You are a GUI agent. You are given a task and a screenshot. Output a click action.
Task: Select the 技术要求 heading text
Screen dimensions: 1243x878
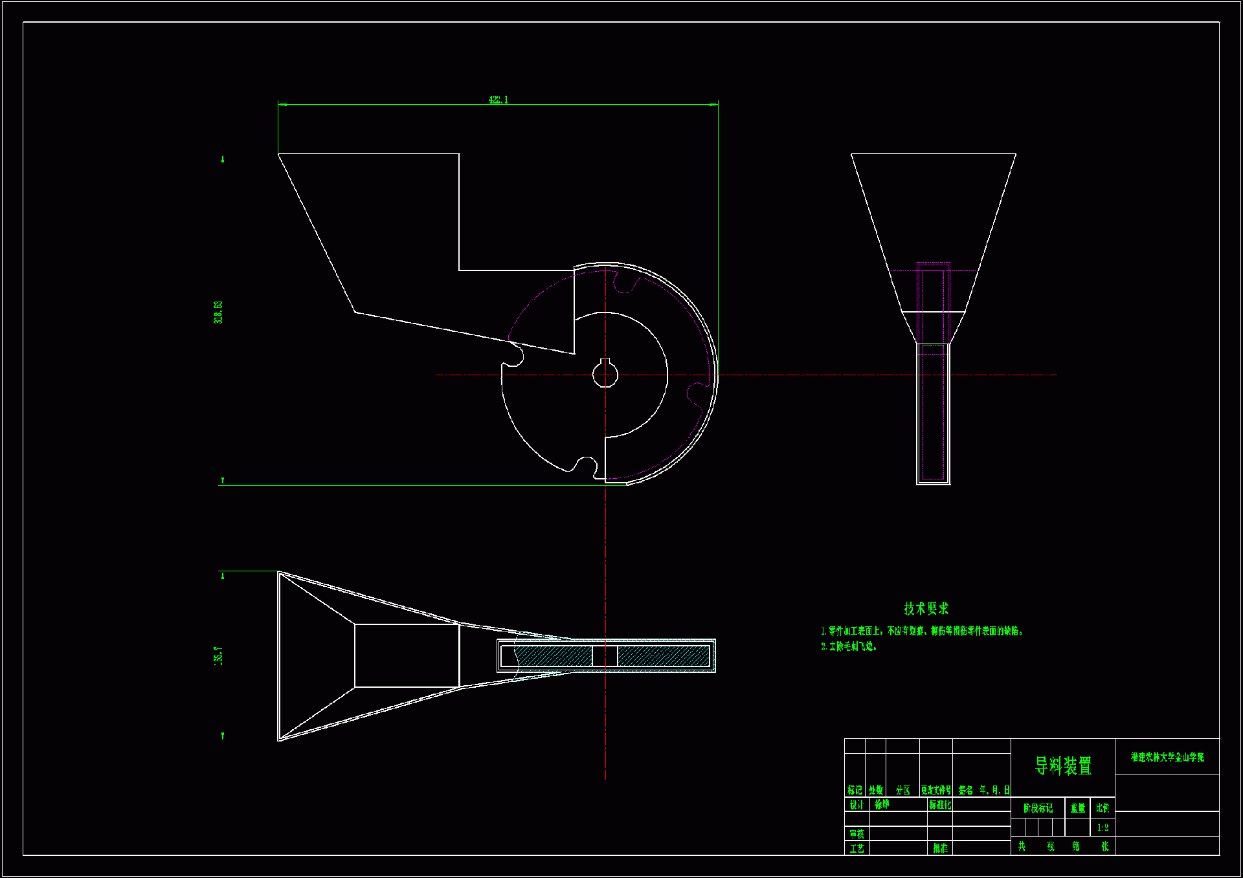click(926, 608)
